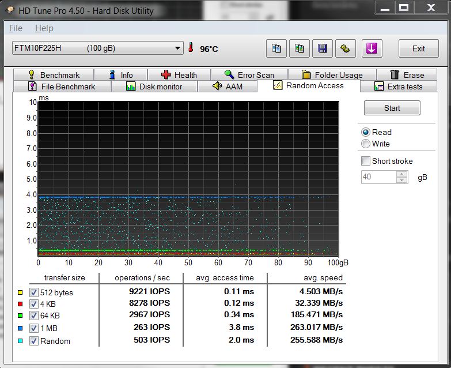Click the save floppy disk icon
This screenshot has width=451, height=368.
323,48
